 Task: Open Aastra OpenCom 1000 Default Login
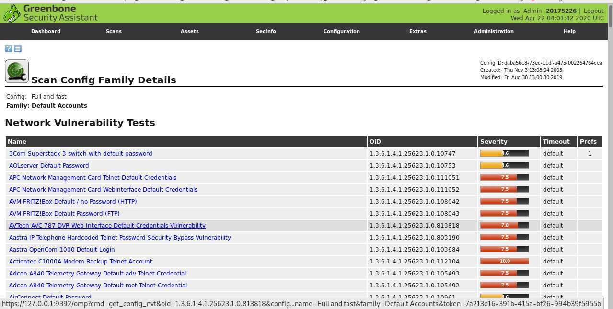point(62,250)
